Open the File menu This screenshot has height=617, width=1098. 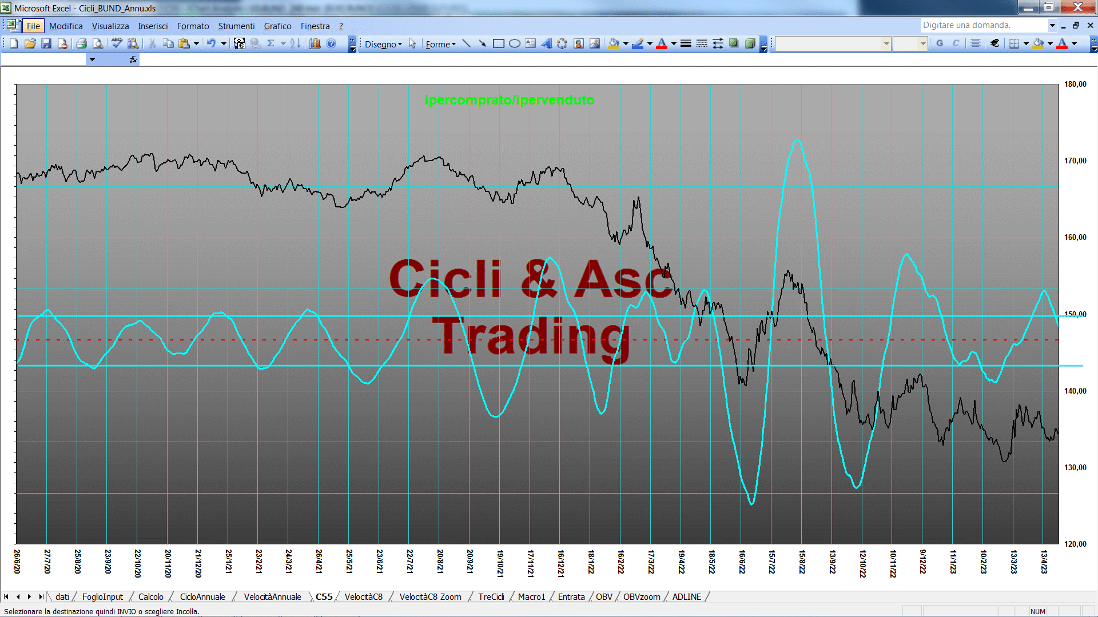[33, 26]
